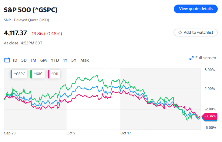Viewport: 222px width, 142px height.
Task: Select the 1D time range
Action: 15,60
